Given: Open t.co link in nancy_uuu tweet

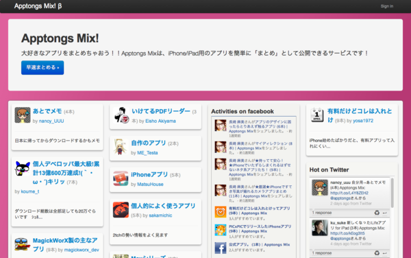Looking at the screenshot, I should coord(349,193).
